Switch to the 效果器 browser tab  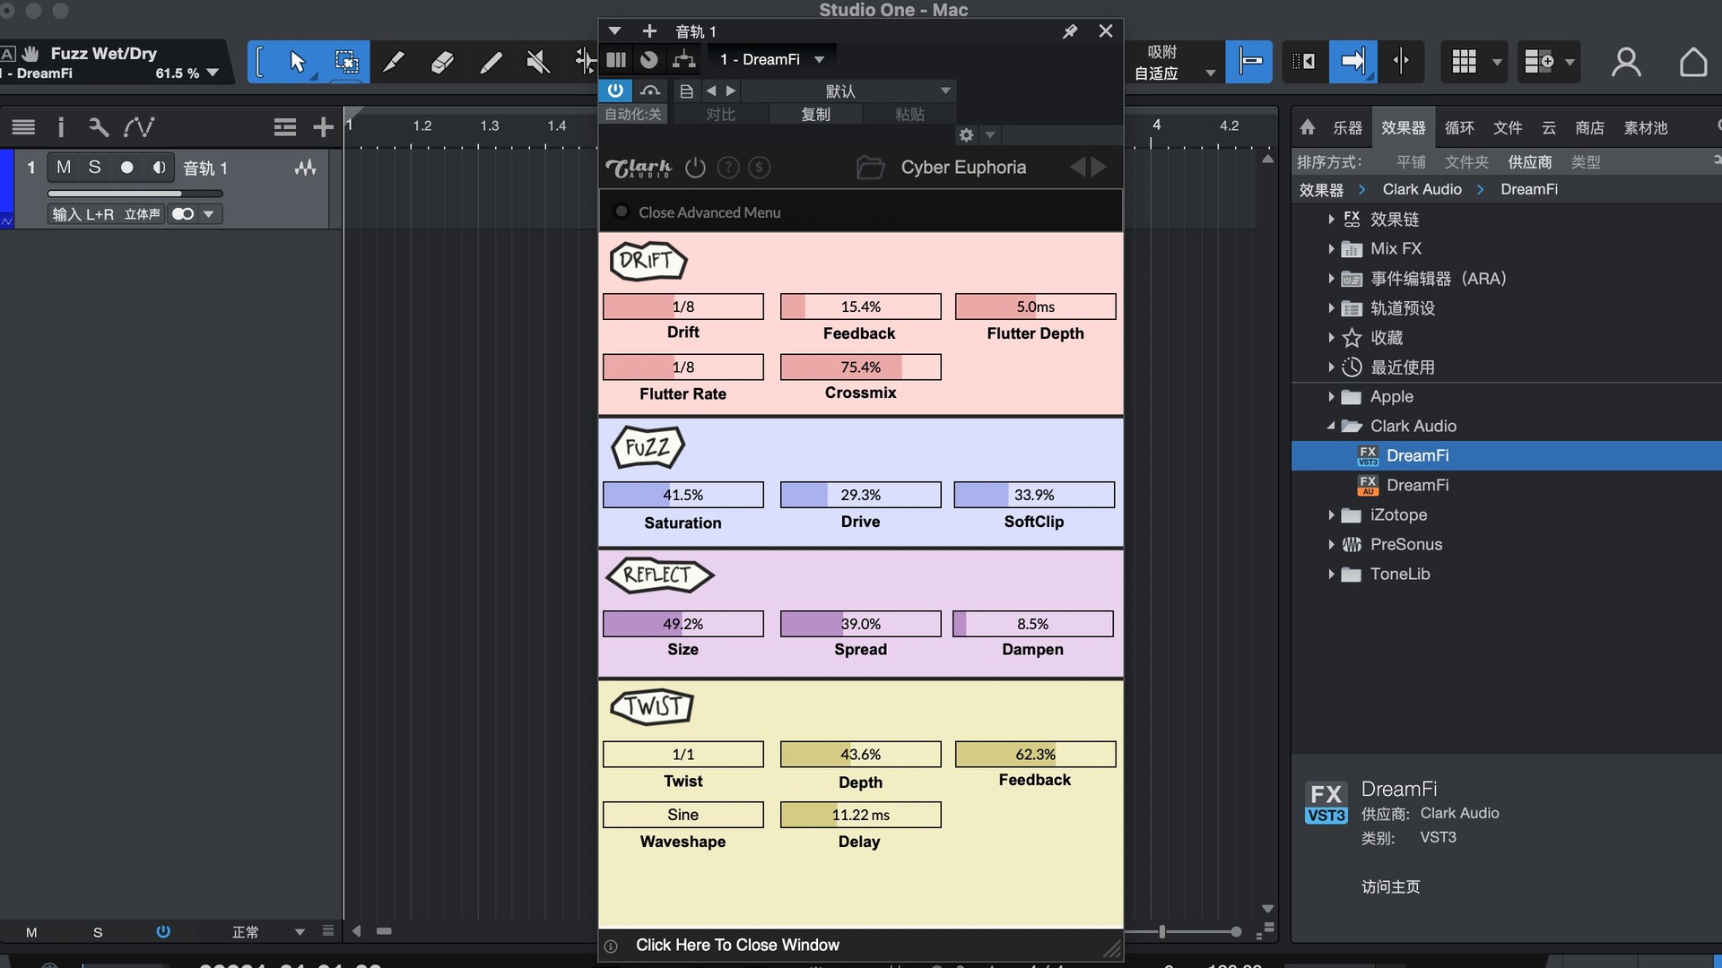coord(1404,128)
